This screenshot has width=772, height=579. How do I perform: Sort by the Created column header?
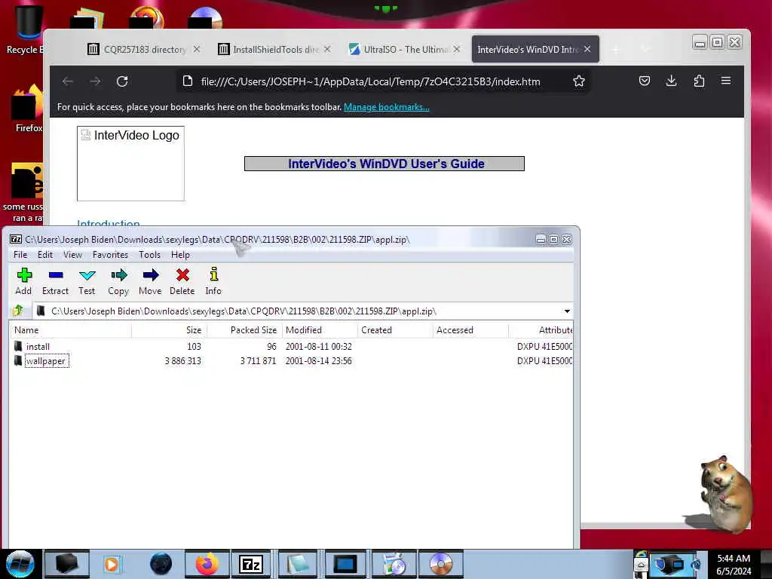pos(395,330)
